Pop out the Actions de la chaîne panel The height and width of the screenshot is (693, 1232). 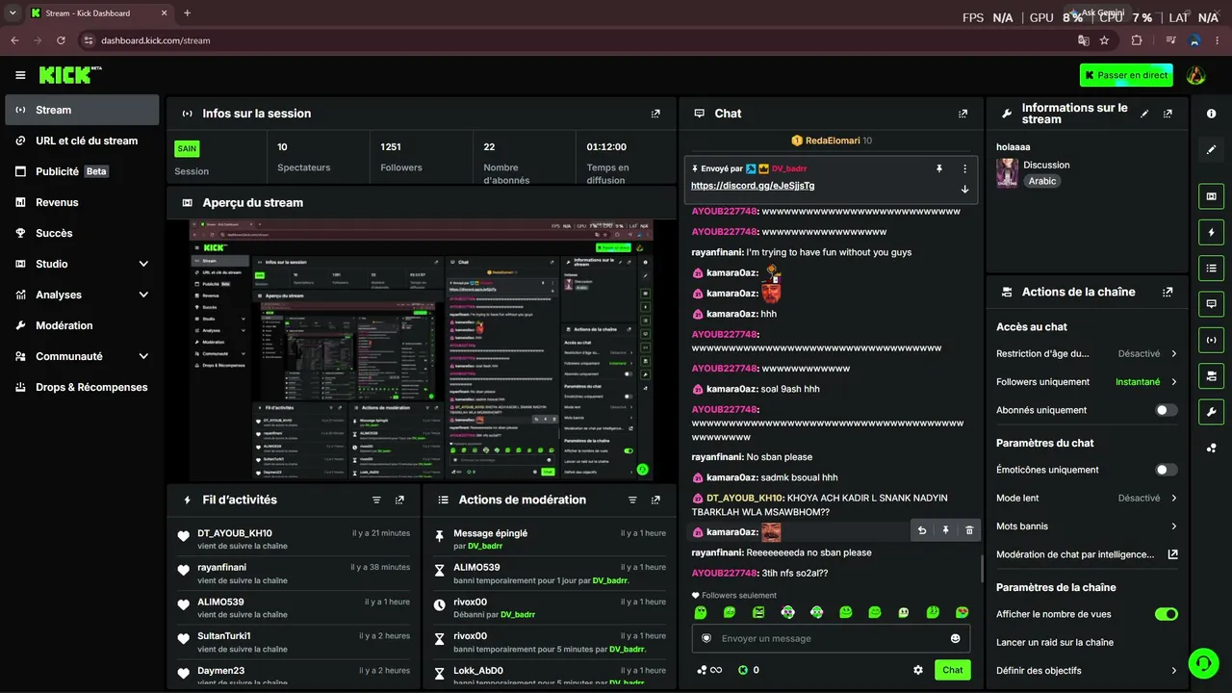point(1168,292)
